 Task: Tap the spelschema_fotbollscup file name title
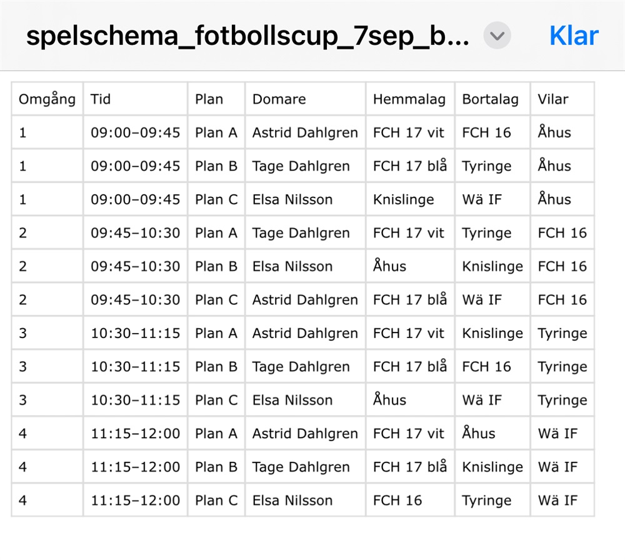coord(247,36)
